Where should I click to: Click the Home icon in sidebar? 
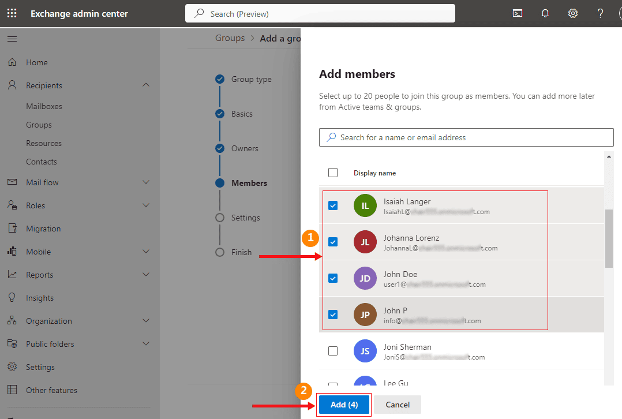pyautogui.click(x=12, y=62)
